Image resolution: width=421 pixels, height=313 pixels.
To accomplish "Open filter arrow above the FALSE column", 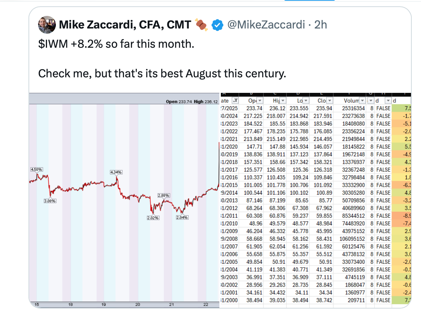I will (x=388, y=101).
